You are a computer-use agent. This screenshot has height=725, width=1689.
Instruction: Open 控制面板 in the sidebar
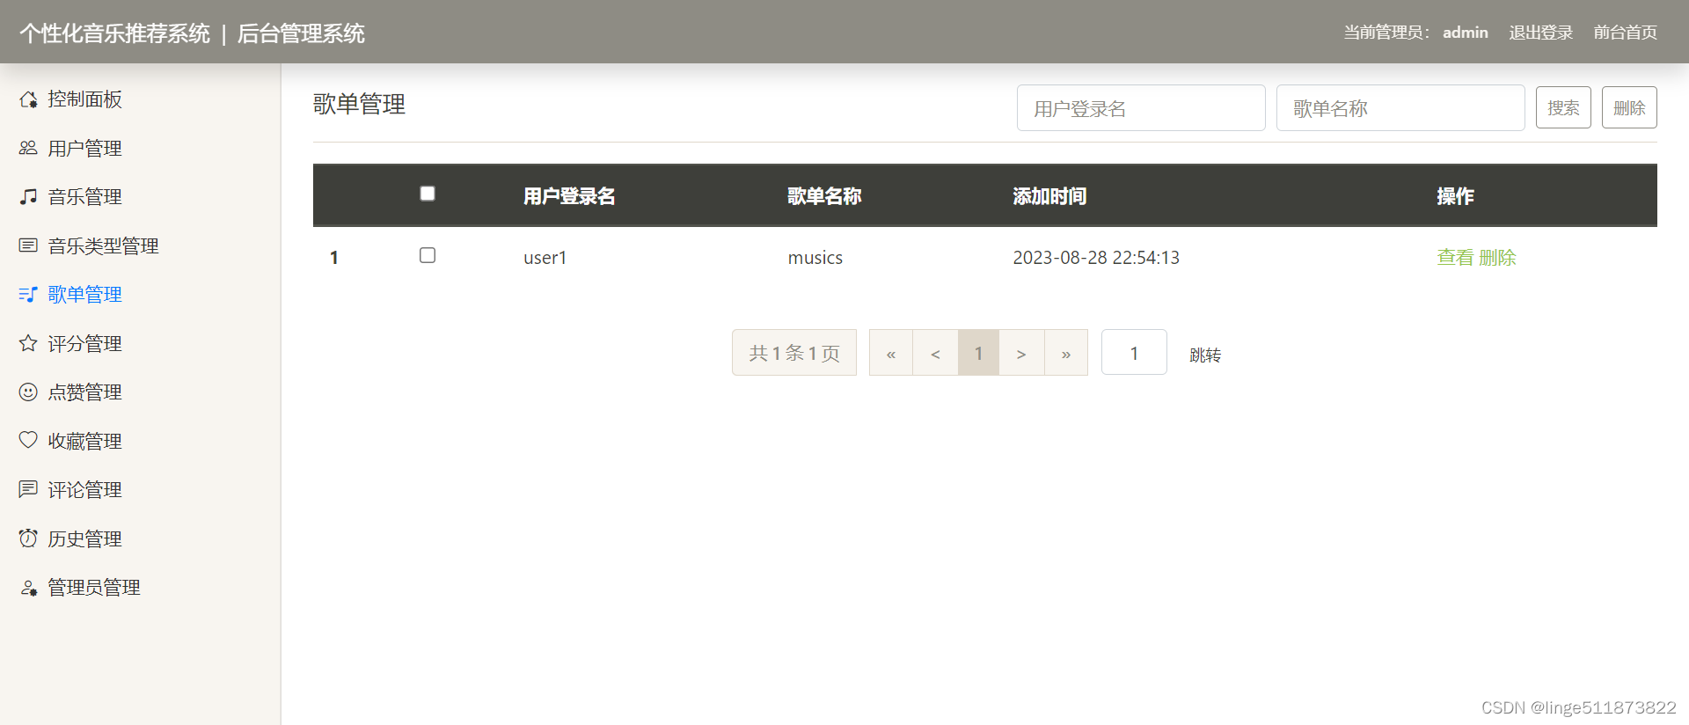coord(85,99)
